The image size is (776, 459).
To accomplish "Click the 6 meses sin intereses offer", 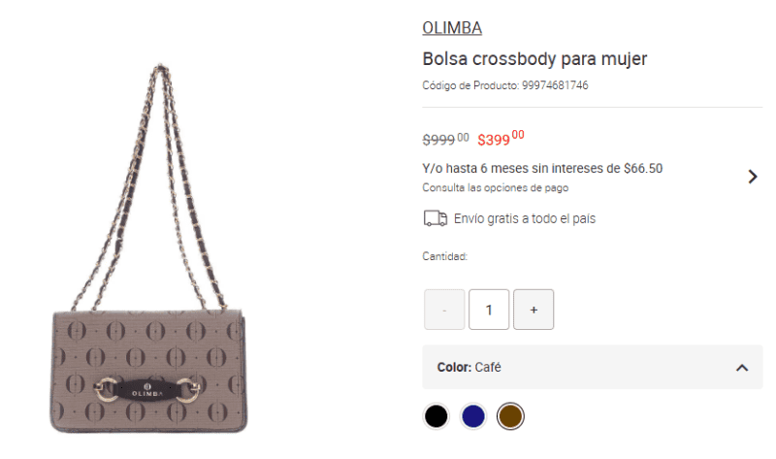I will tap(542, 168).
